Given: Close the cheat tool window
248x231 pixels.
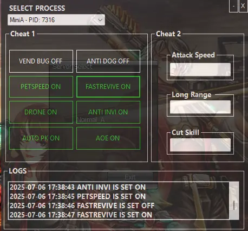Looking at the screenshot, I should click(243, 6).
